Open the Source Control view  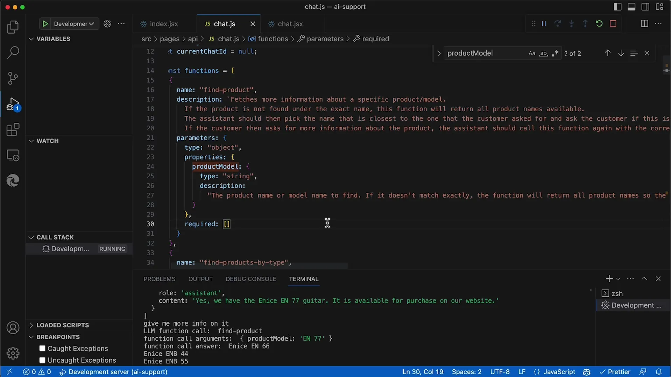coord(13,78)
